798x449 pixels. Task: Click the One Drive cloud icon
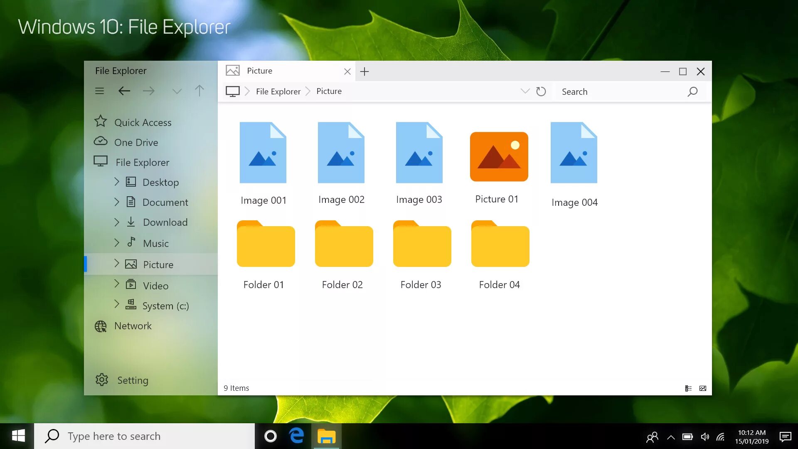pos(101,141)
